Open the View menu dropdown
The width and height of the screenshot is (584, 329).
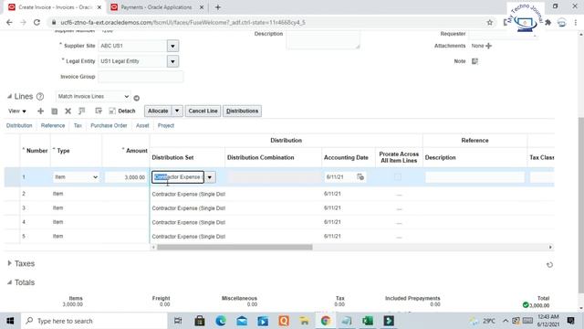(x=16, y=111)
